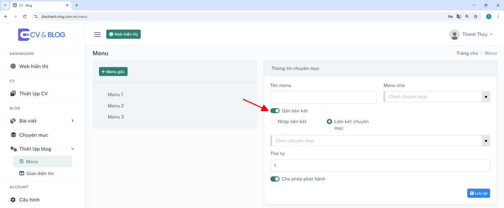Expand Bài viết sidebar chevron

[x=72, y=120]
